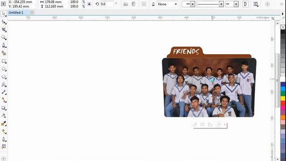Pick the red swatch in color palette
286x161 pixels.
(283, 103)
